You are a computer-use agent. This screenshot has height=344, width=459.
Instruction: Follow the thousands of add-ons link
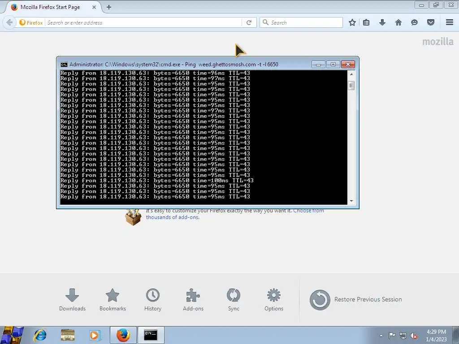point(173,217)
